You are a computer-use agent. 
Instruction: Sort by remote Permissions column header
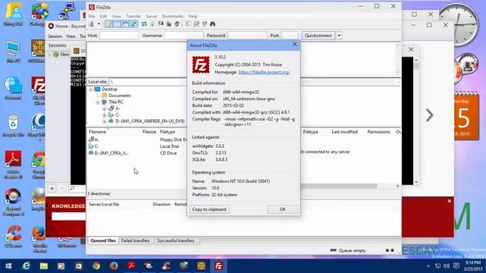click(x=378, y=132)
